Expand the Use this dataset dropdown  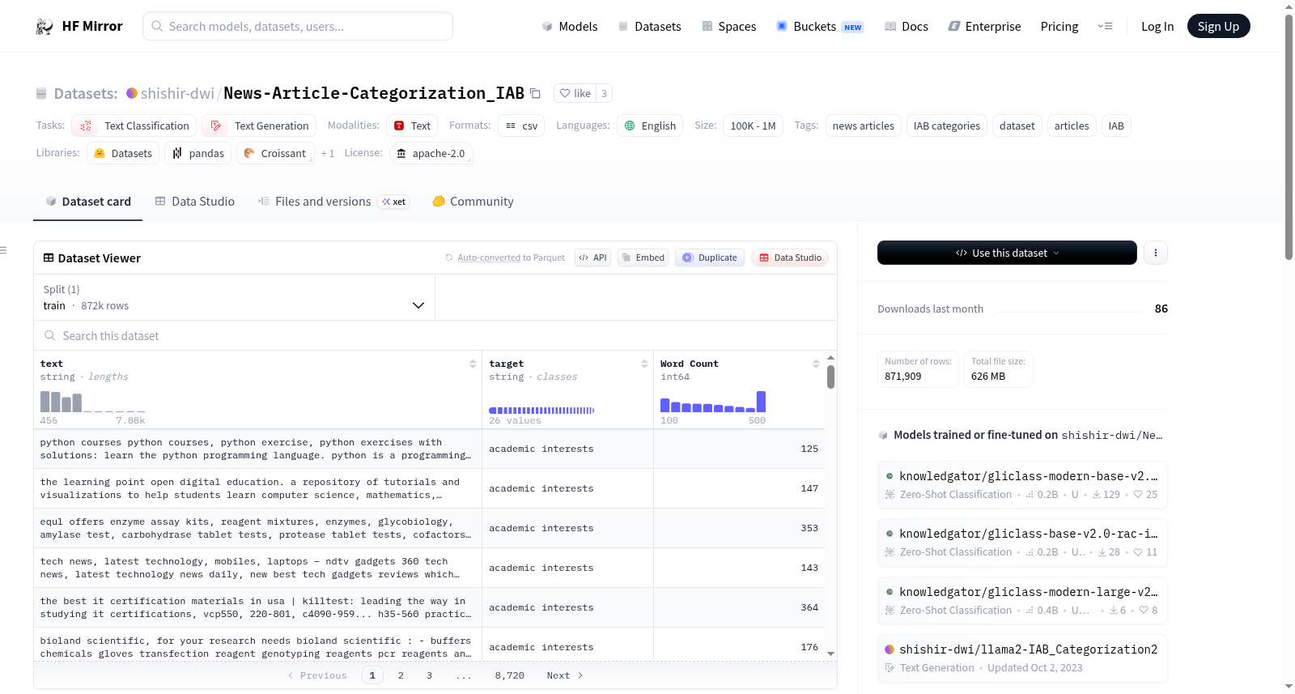click(x=1007, y=253)
